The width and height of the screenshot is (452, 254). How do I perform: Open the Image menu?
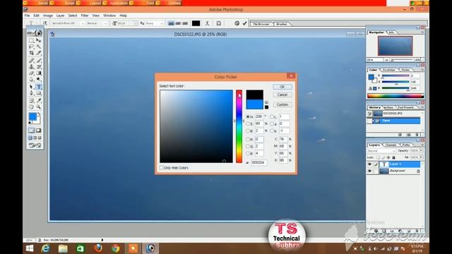click(48, 16)
